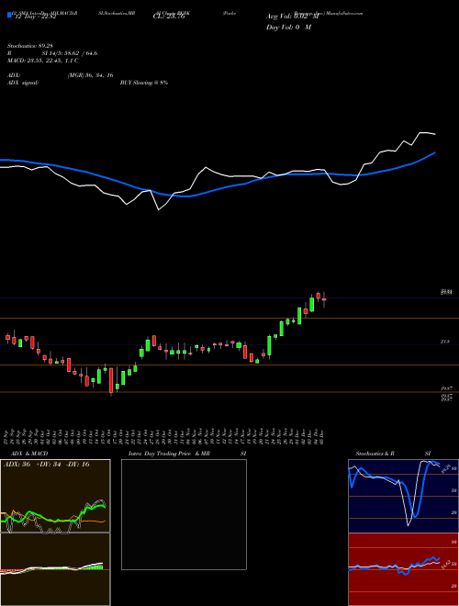Click the 'Day Vol: 0 M' text
The height and width of the screenshot is (606, 459).
[x=288, y=27]
